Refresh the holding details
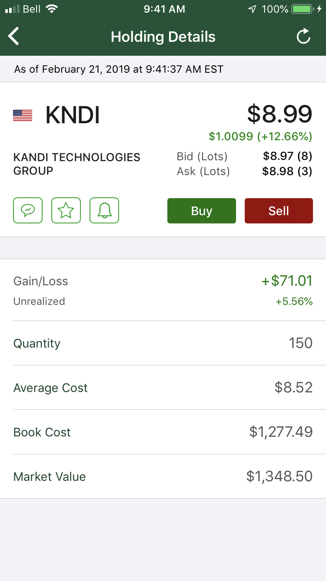The width and height of the screenshot is (326, 581). pyautogui.click(x=303, y=37)
